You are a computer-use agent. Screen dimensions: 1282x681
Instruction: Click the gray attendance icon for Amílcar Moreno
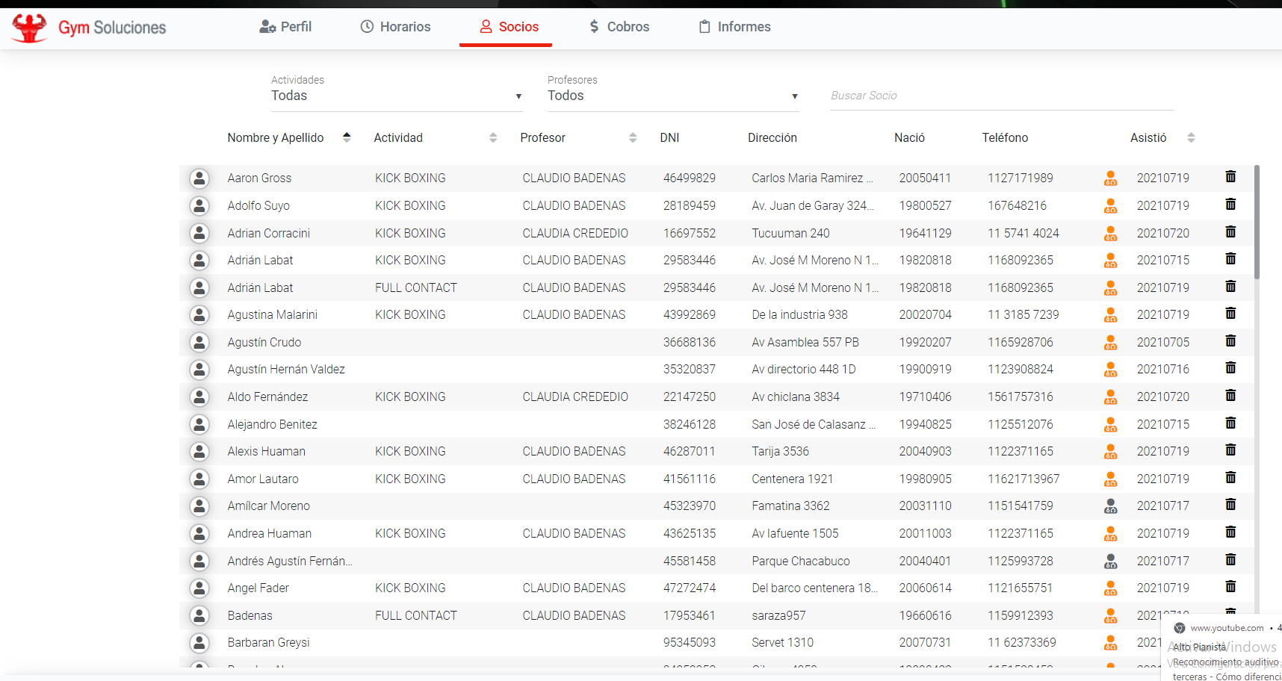(x=1111, y=506)
